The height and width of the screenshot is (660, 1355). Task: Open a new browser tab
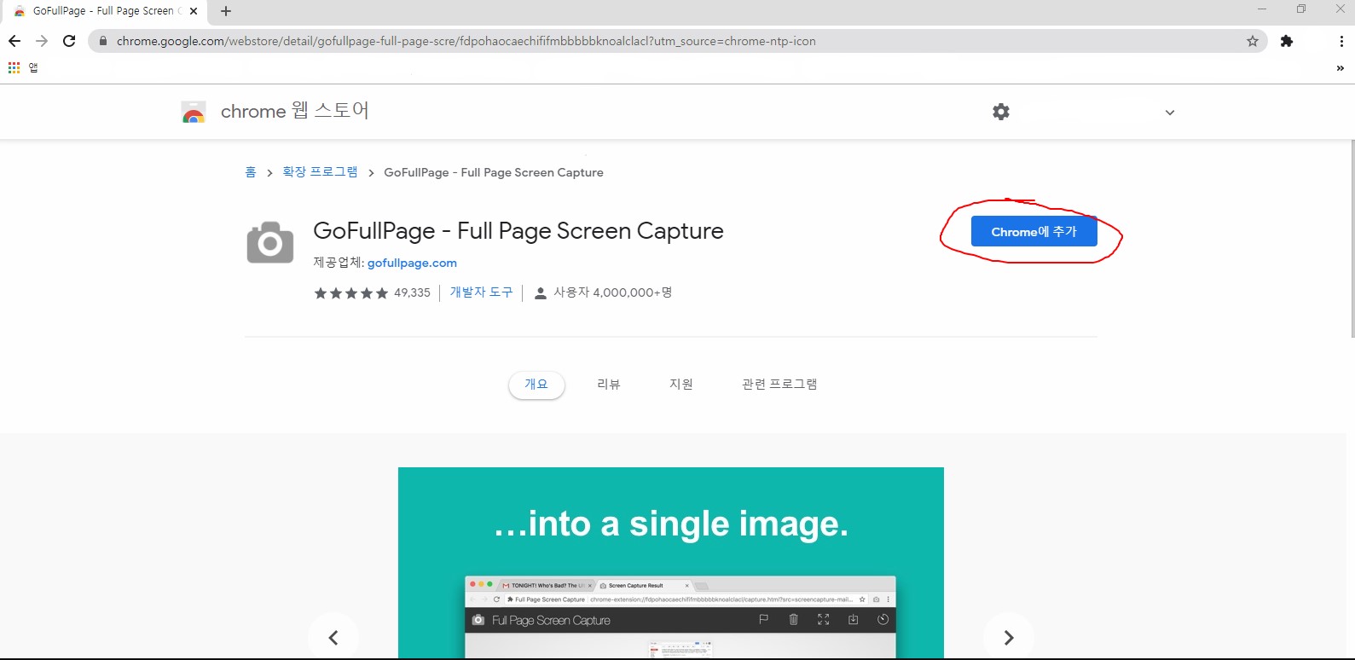point(226,11)
